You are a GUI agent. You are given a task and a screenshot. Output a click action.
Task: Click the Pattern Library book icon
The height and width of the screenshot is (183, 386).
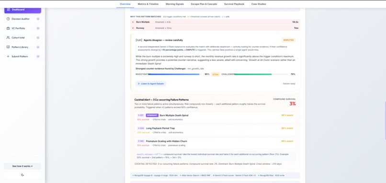pyautogui.click(x=8, y=47)
